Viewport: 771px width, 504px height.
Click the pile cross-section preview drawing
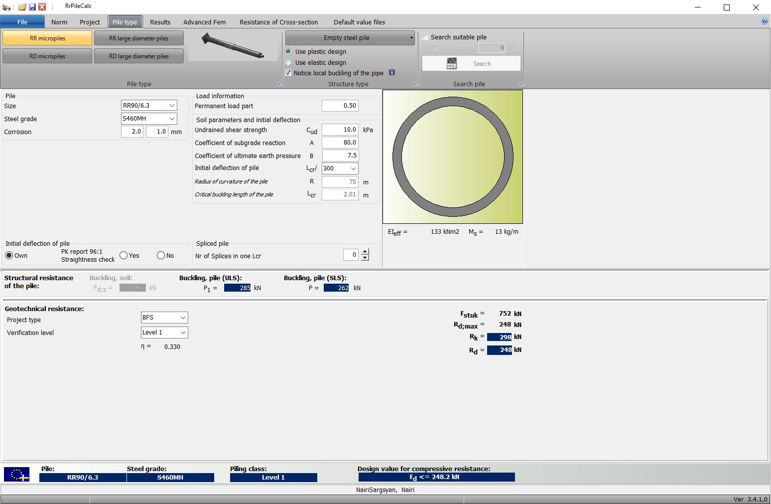(453, 157)
